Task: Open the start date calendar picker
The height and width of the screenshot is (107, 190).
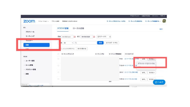Action: pos(75,37)
